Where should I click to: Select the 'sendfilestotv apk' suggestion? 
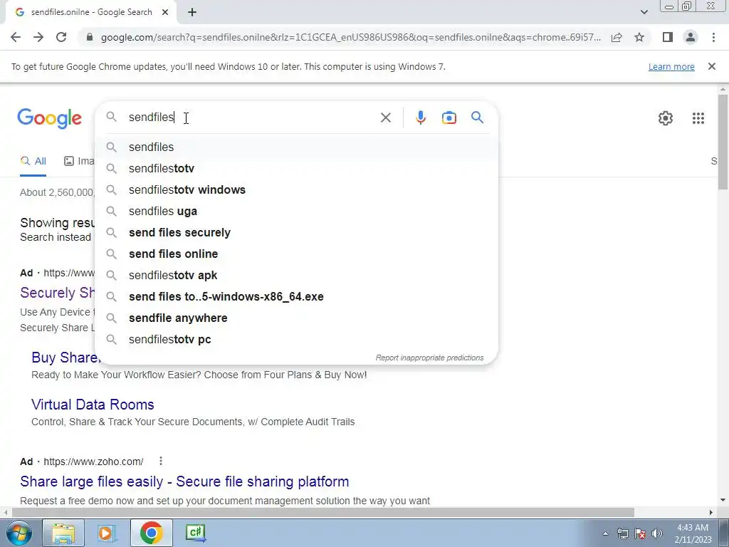(x=296, y=276)
